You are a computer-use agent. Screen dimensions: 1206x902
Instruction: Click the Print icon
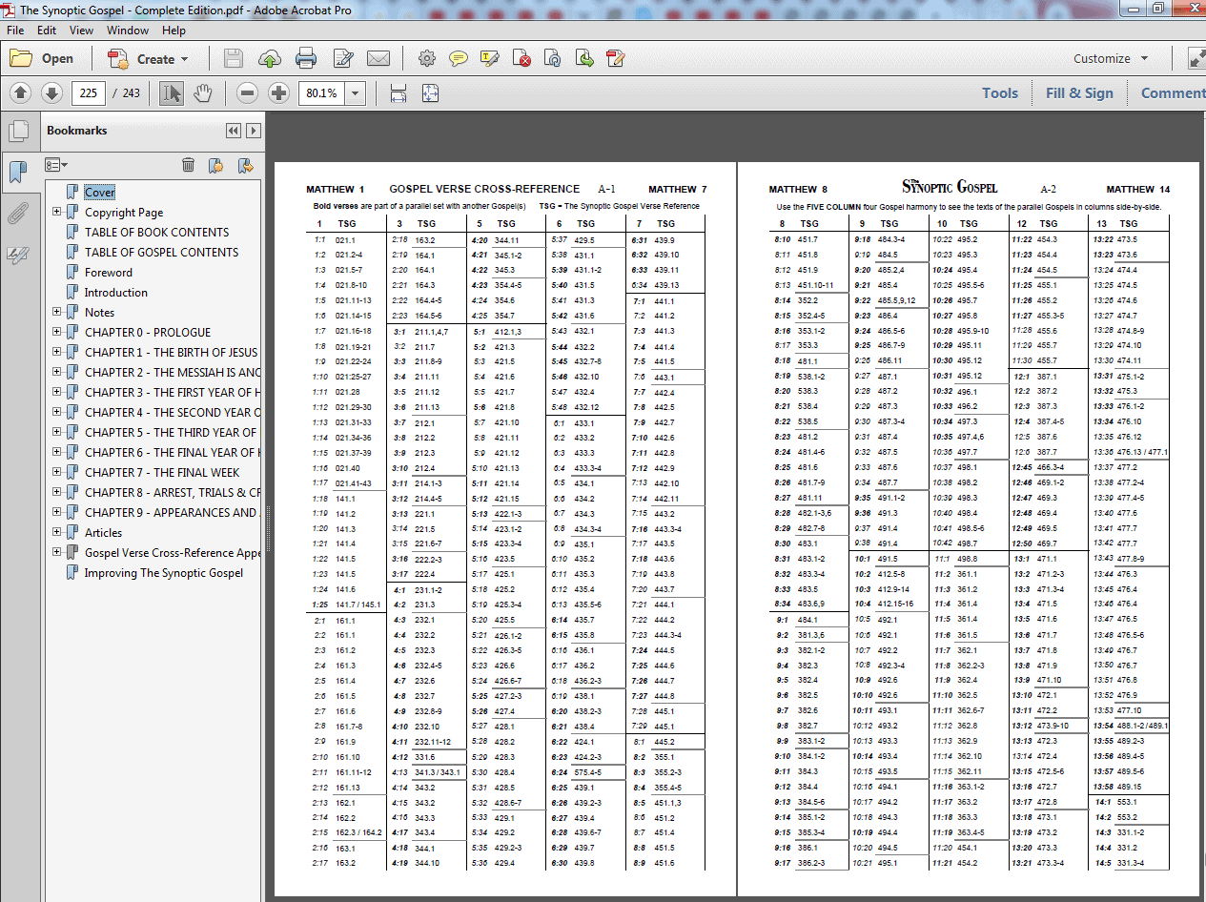click(x=306, y=58)
